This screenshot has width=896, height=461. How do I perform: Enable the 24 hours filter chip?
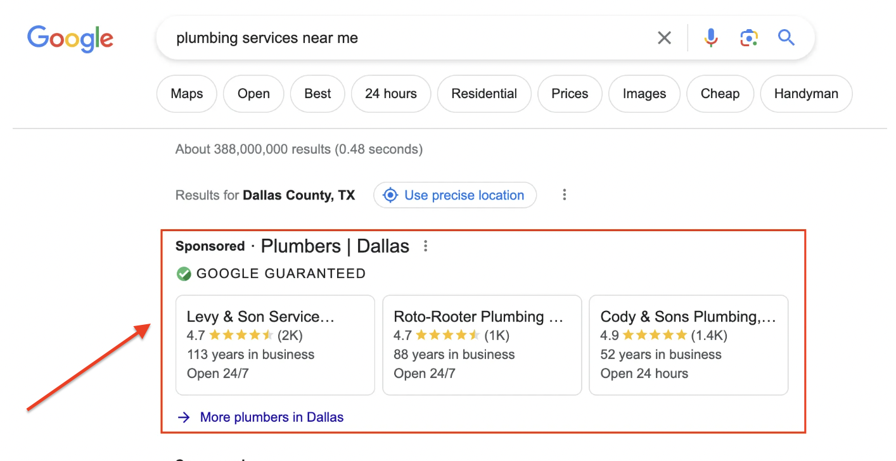point(390,93)
